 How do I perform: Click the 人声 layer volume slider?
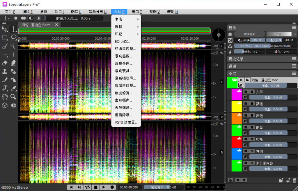(x=273, y=98)
